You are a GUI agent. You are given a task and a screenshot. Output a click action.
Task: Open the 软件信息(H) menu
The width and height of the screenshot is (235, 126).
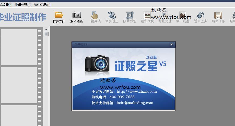(42, 5)
